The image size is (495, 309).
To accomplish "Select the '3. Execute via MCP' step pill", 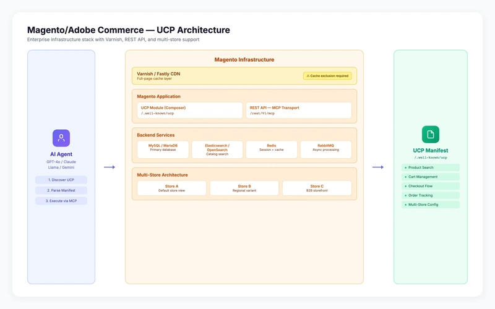I will click(61, 201).
